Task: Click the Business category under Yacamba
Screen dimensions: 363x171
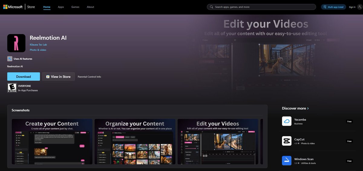Action: coord(298,124)
